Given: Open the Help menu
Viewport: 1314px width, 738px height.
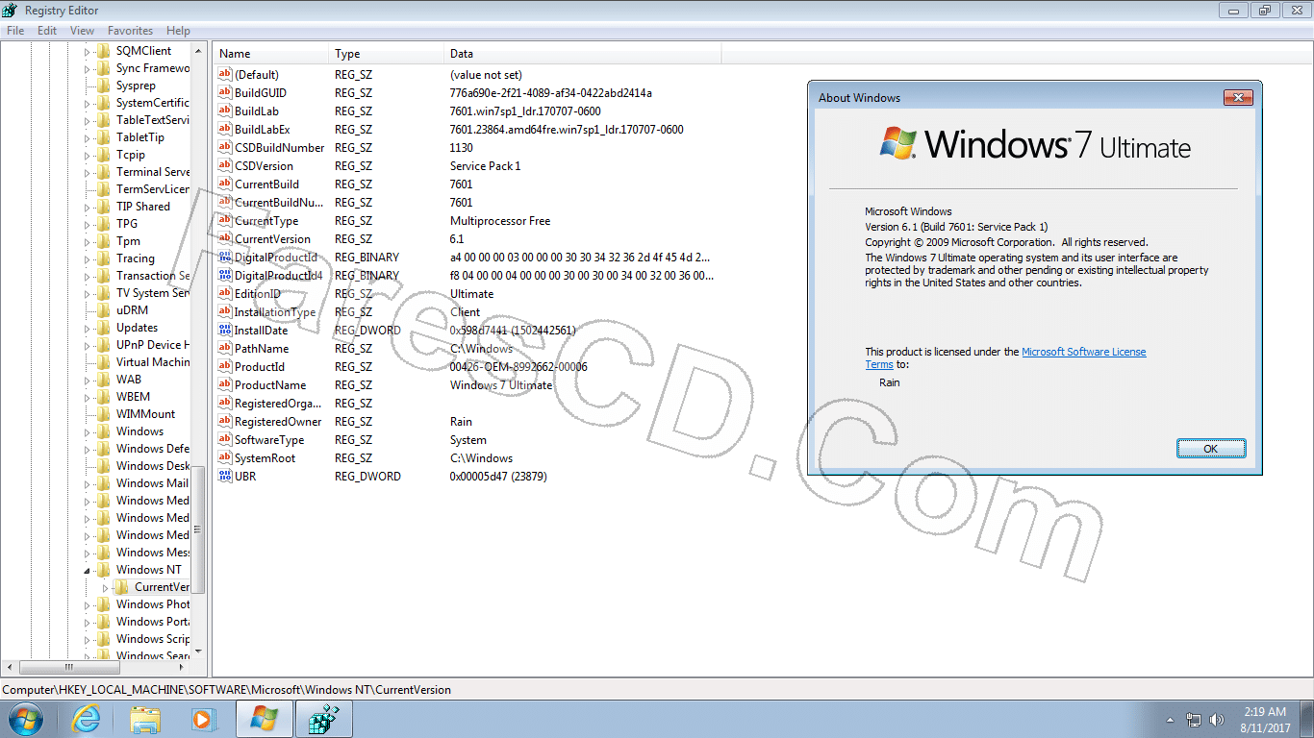Looking at the screenshot, I should [x=178, y=31].
